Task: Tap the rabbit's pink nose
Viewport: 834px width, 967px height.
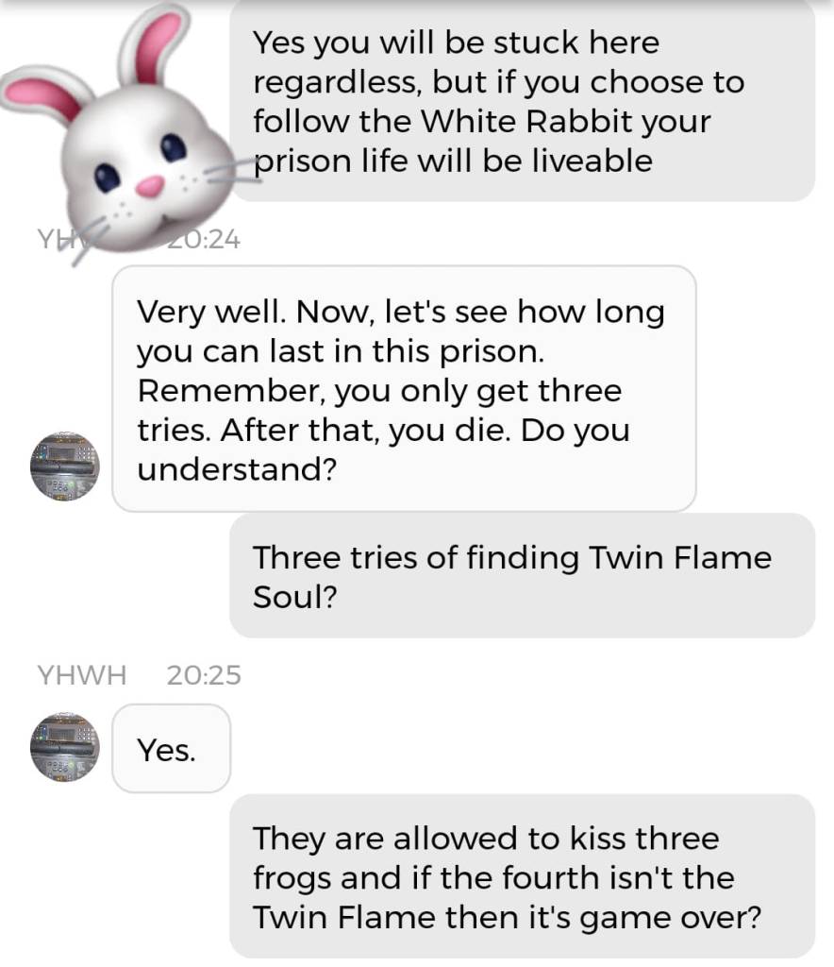Action: (x=150, y=186)
